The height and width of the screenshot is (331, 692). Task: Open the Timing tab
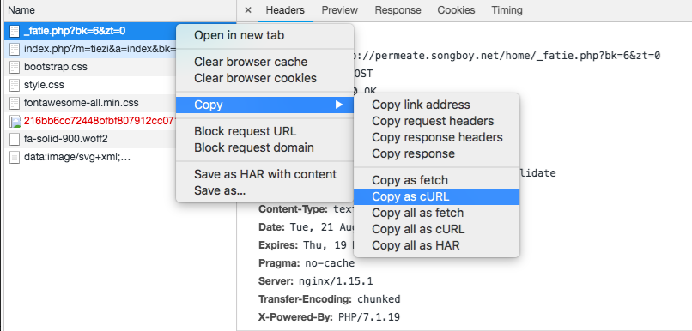pos(507,10)
